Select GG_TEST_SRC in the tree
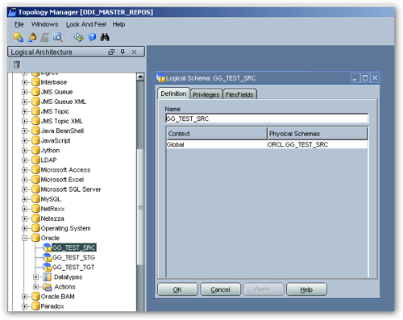The image size is (403, 320). 74,247
